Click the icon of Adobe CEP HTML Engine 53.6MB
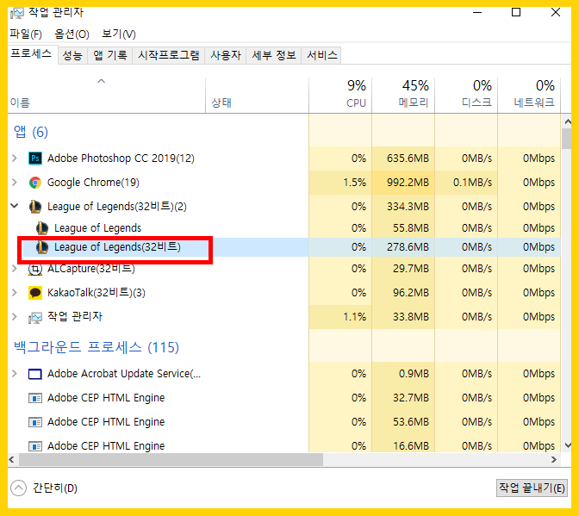Image resolution: width=579 pixels, height=516 pixels. click(35, 422)
